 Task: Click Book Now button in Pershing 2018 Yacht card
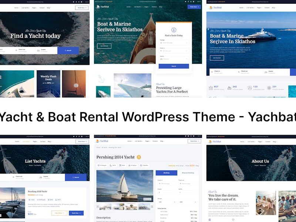76,213
